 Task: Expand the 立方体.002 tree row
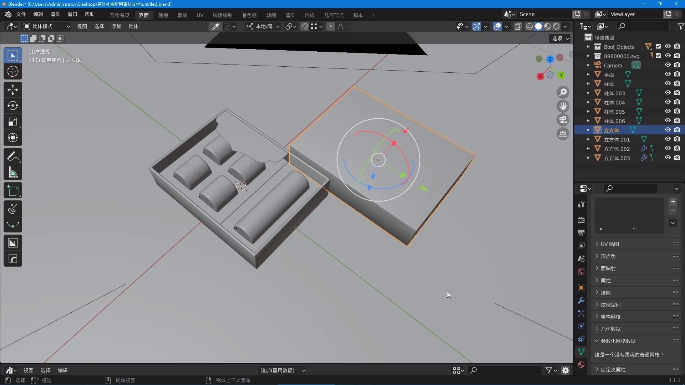pos(588,149)
